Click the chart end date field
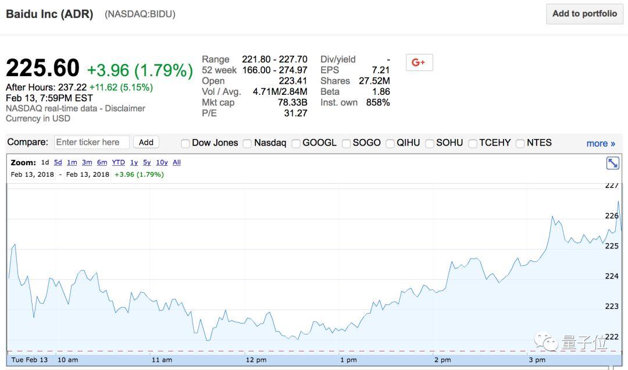The height and width of the screenshot is (370, 628). pyautogui.click(x=88, y=175)
